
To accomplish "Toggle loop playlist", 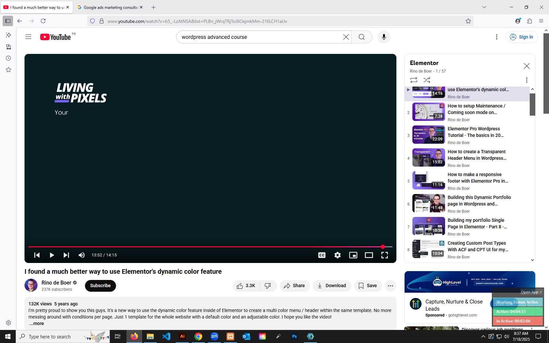I will [x=414, y=80].
